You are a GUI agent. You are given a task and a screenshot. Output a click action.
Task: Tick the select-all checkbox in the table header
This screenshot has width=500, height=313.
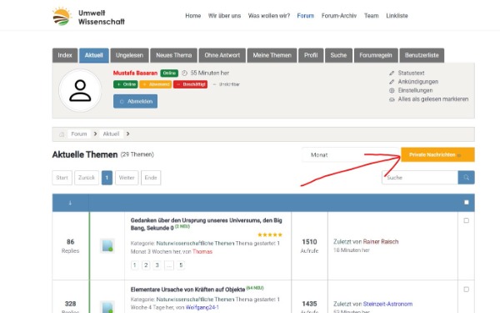tap(466, 202)
